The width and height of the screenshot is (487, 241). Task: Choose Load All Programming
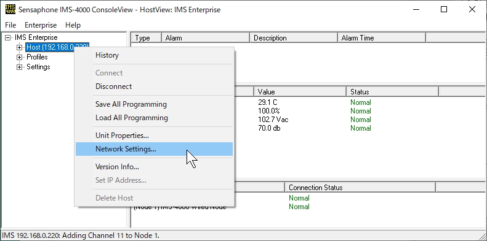(x=154, y=118)
